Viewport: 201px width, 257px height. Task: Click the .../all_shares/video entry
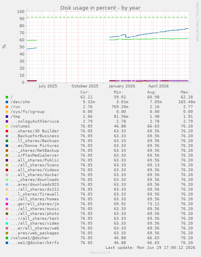(35, 223)
